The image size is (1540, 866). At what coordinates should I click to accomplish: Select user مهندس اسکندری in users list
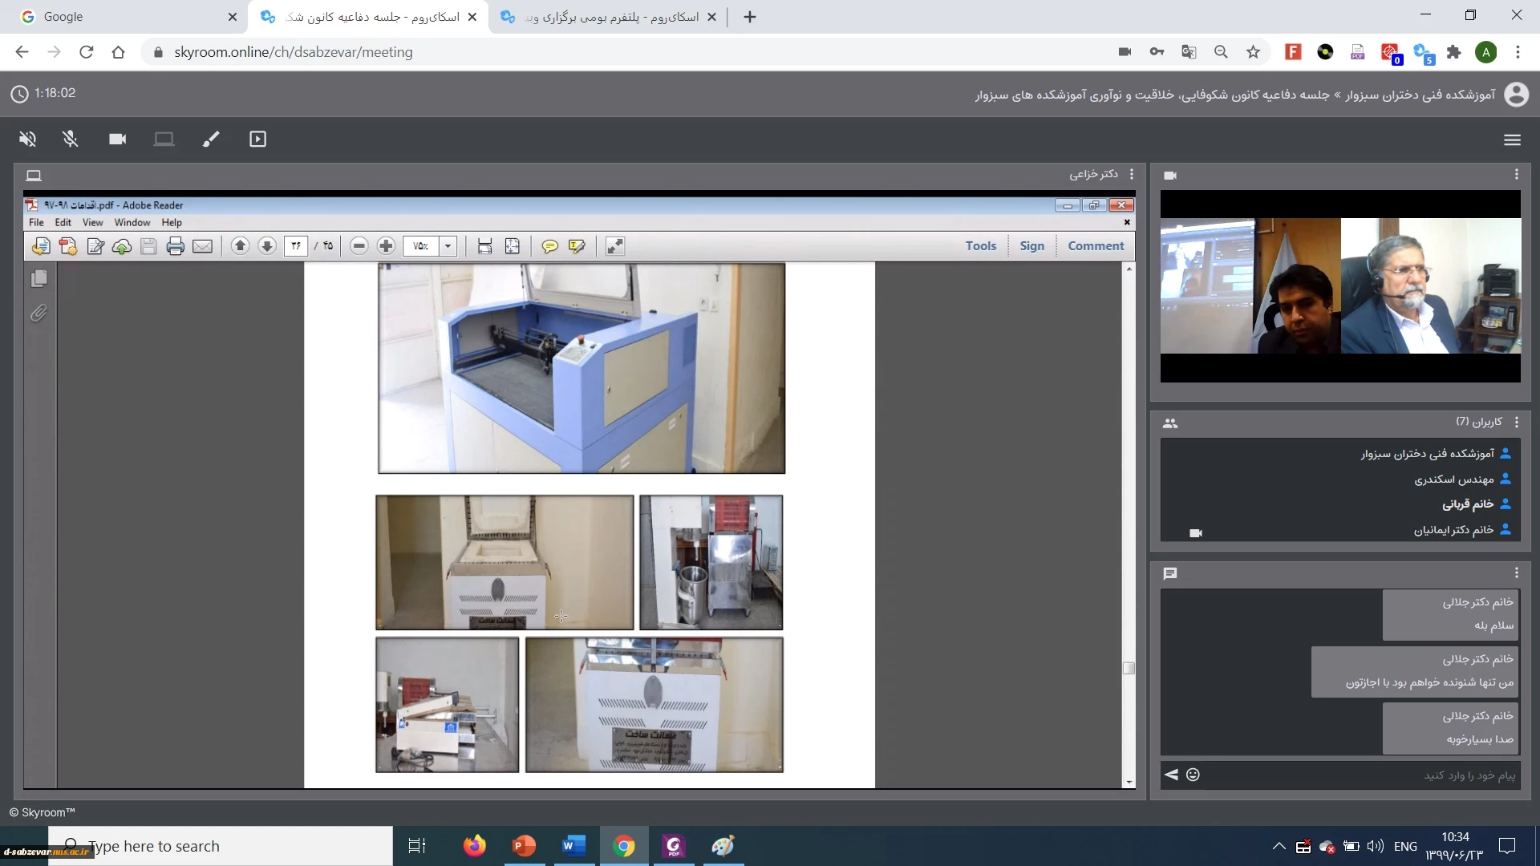pos(1453,479)
